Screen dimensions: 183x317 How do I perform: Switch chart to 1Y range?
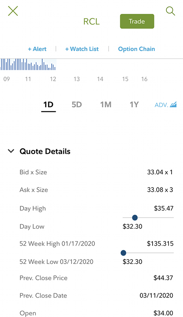[134, 105]
